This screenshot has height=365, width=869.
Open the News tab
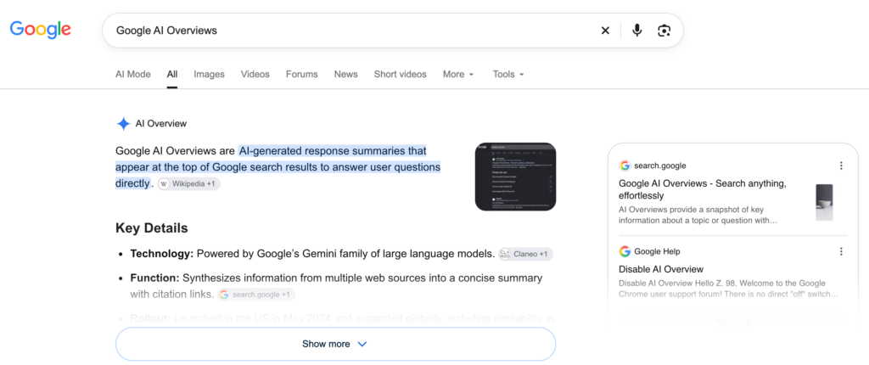tap(346, 74)
